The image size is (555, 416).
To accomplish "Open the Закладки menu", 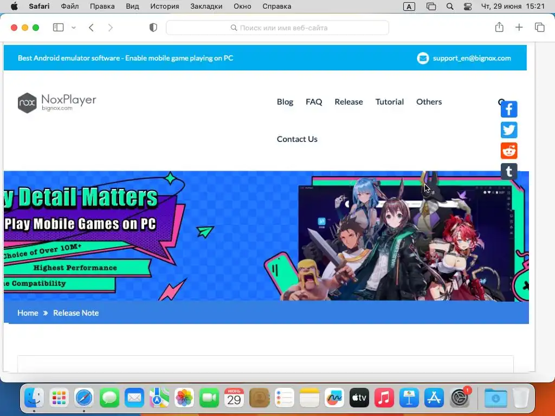I will pyautogui.click(x=206, y=6).
